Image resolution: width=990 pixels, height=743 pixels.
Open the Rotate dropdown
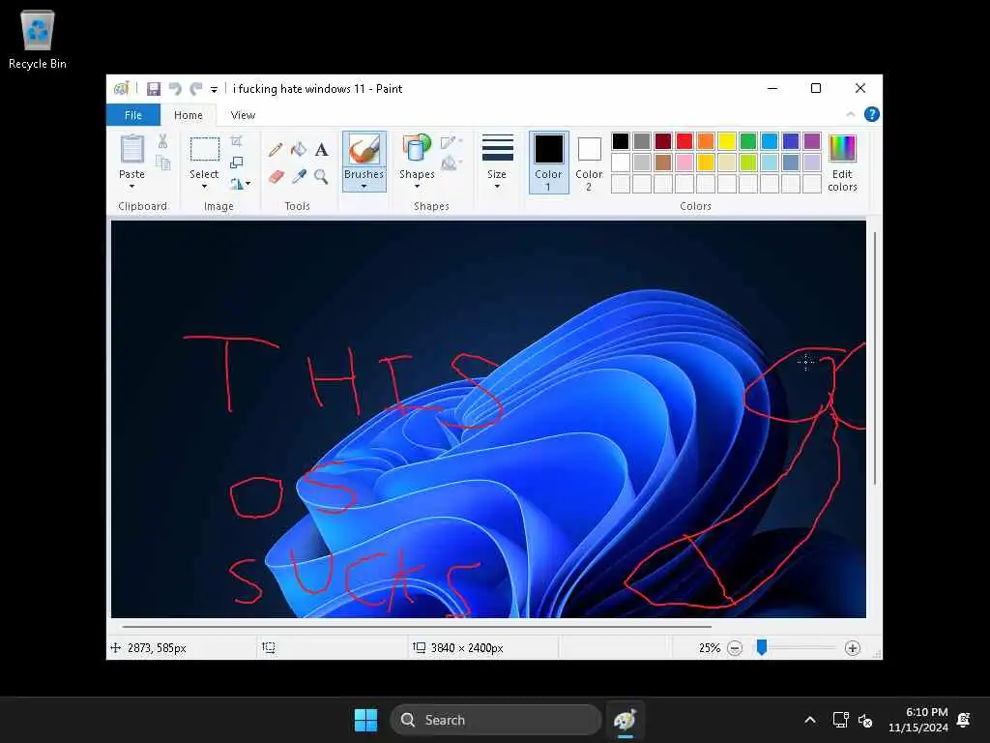240,184
